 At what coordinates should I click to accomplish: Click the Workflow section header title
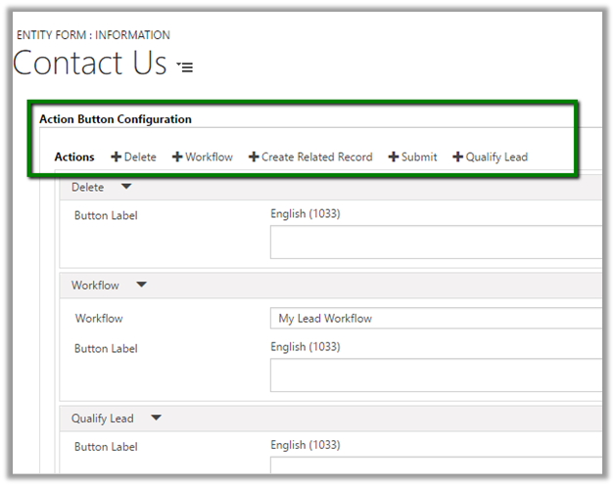click(95, 286)
